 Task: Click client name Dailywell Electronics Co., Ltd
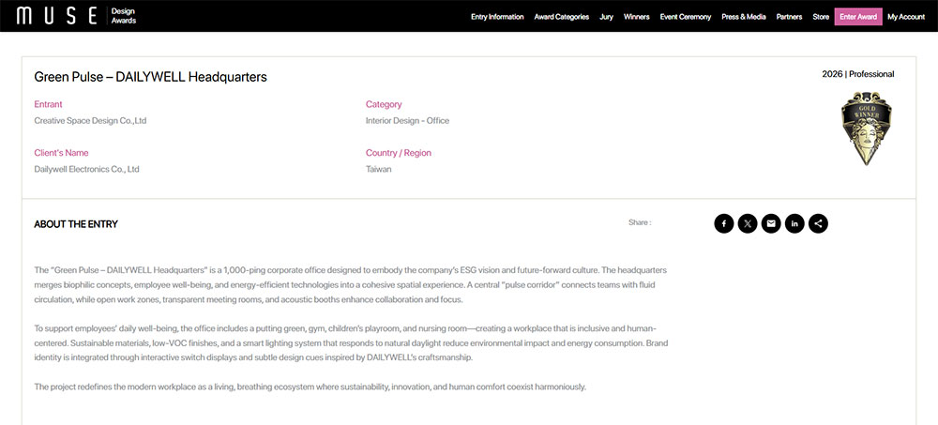(86, 169)
